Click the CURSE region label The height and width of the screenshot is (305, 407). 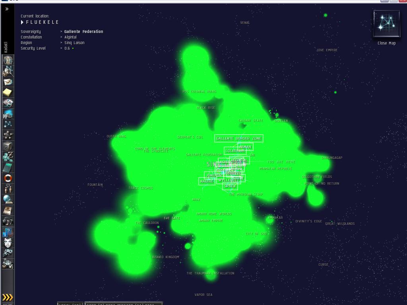click(324, 264)
